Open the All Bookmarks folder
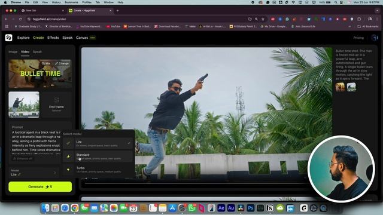The width and height of the screenshot is (383, 215). (368, 26)
